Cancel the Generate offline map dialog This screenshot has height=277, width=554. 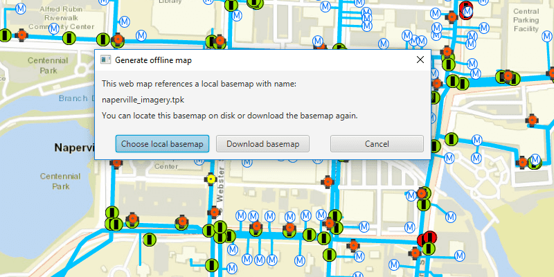click(x=377, y=144)
